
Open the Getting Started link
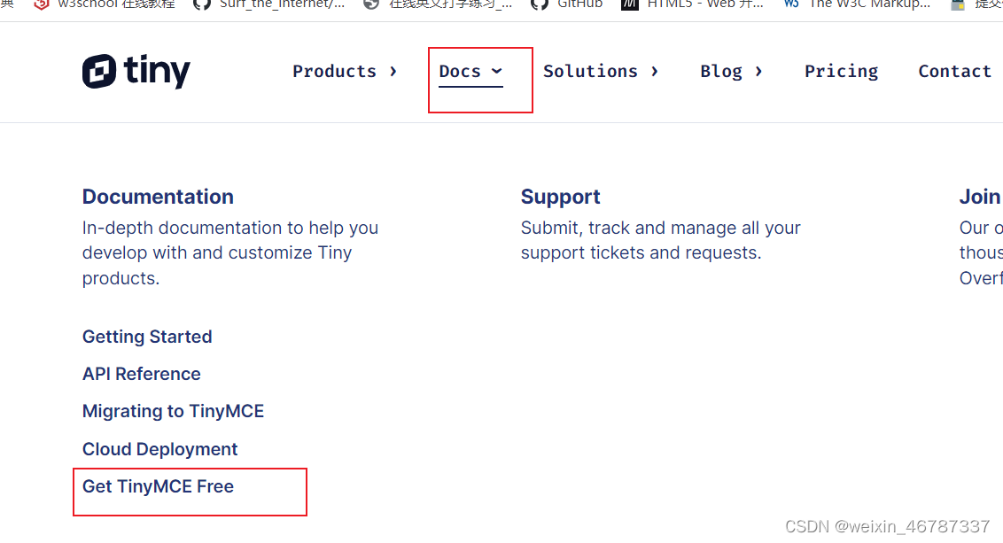(147, 337)
